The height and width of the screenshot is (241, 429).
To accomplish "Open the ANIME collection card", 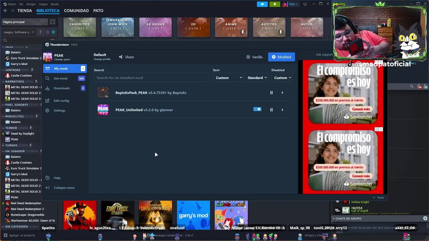I will click(x=231, y=27).
